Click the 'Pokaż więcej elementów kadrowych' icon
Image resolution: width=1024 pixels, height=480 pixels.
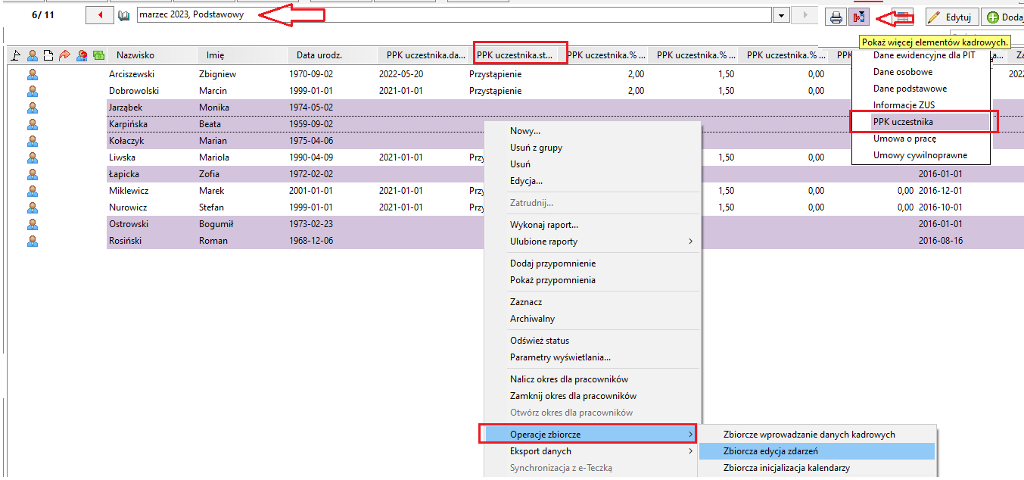tap(859, 17)
